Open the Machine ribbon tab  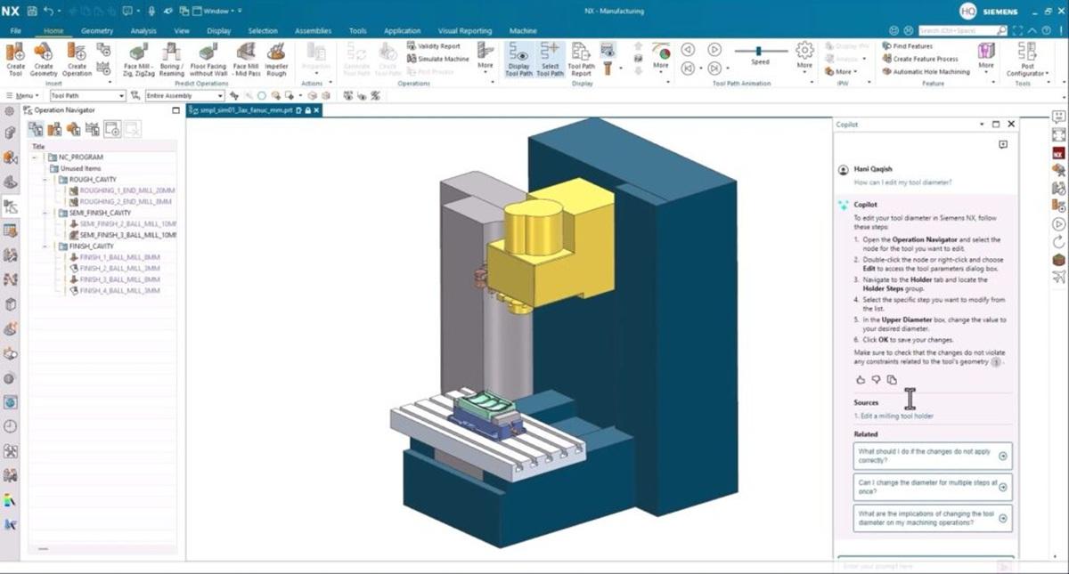click(523, 31)
